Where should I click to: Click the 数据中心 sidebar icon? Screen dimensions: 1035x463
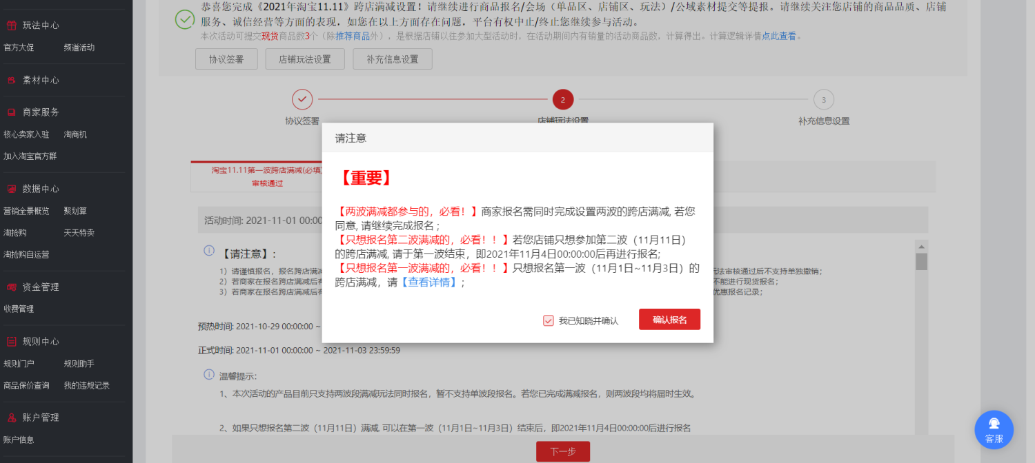click(x=11, y=189)
